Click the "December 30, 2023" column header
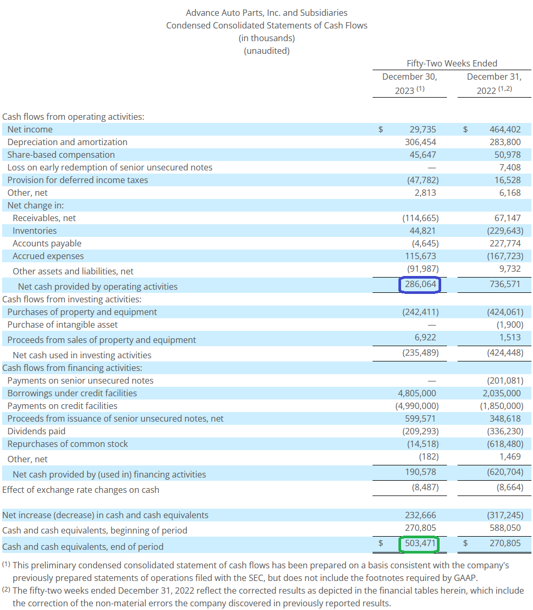The height and width of the screenshot is (610, 533). 410,84
